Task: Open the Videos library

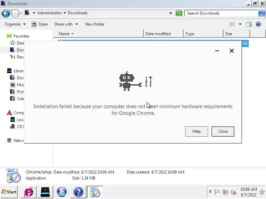Action: click(17, 99)
